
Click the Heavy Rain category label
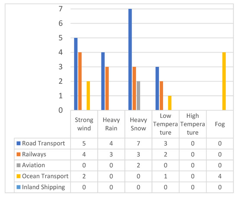click(x=111, y=124)
